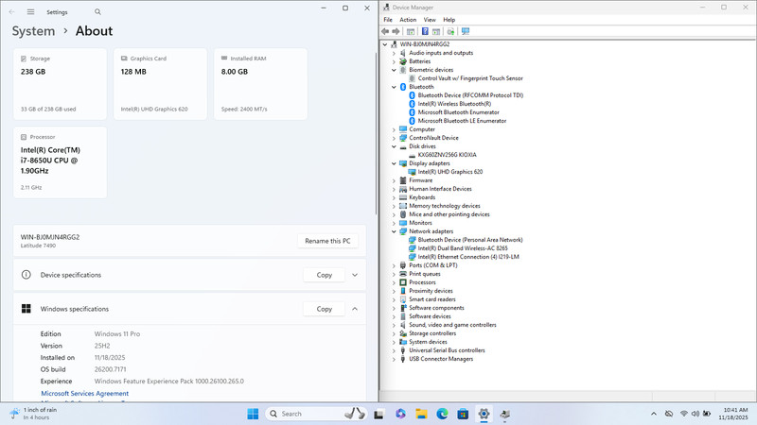The width and height of the screenshot is (757, 425).
Task: Open the Help menu in Device Manager
Action: click(x=449, y=20)
